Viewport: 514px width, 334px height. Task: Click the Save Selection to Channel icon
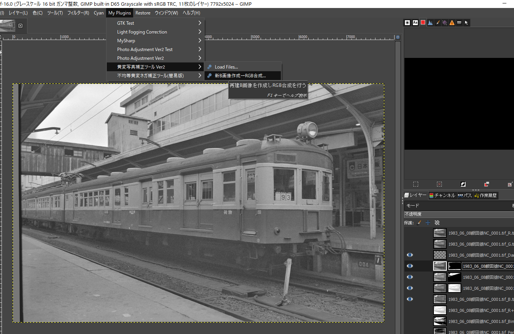click(487, 184)
